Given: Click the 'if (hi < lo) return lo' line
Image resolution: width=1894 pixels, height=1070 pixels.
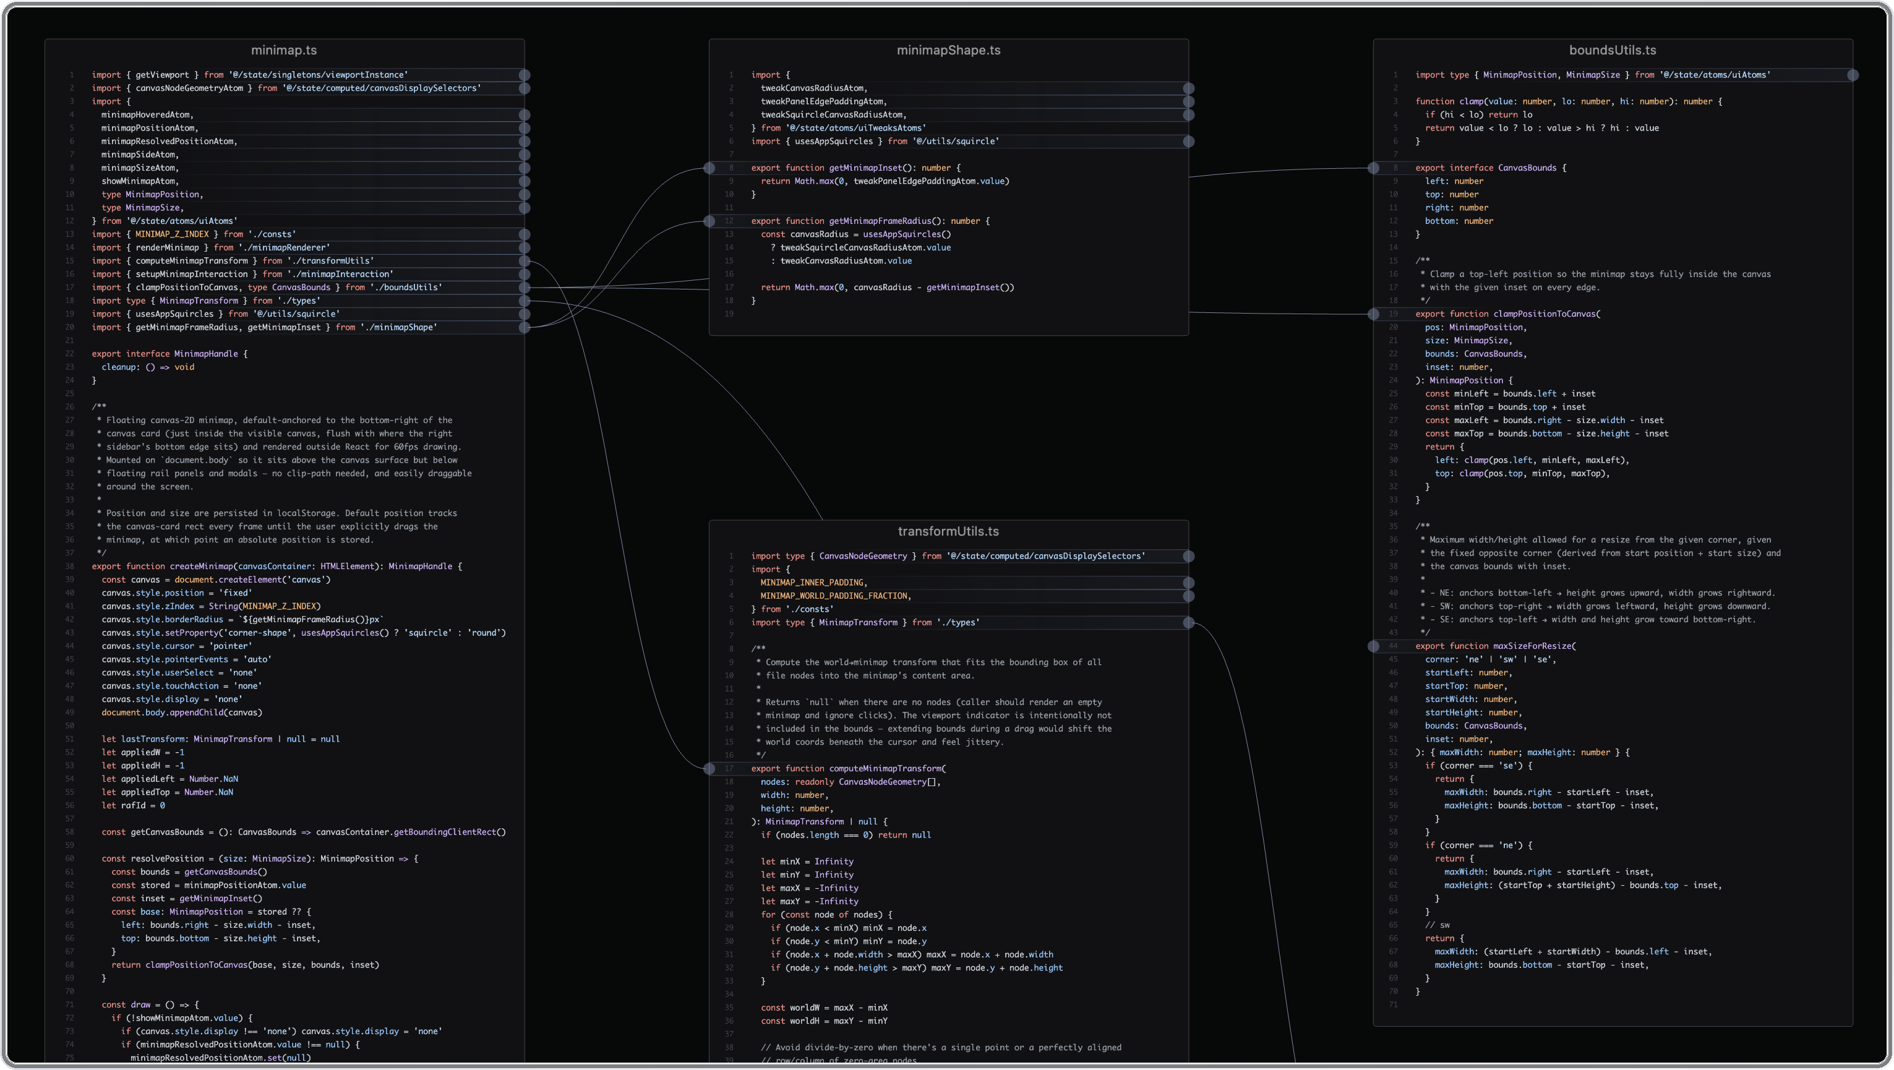Looking at the screenshot, I should [x=1478, y=114].
